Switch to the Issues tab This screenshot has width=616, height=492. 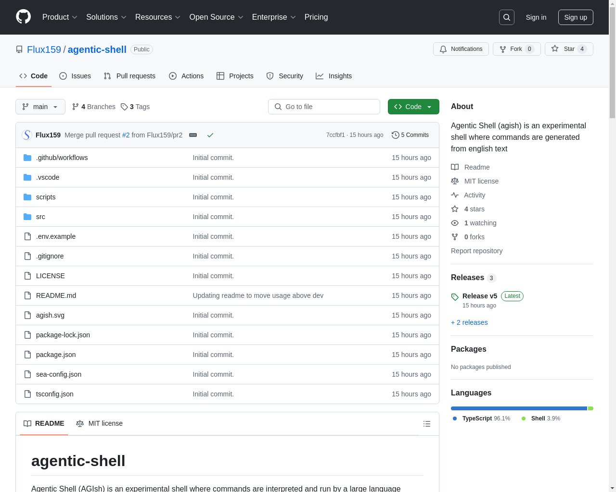(x=75, y=76)
